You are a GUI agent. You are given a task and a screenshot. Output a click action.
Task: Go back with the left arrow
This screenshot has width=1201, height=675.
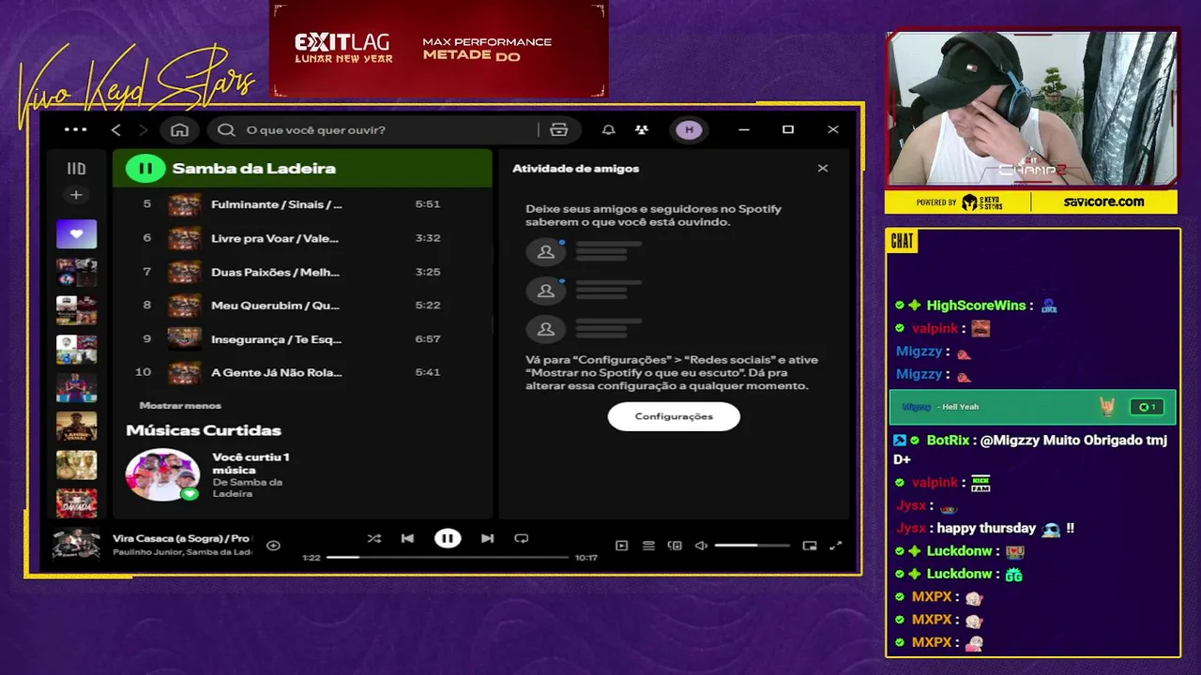coord(116,129)
